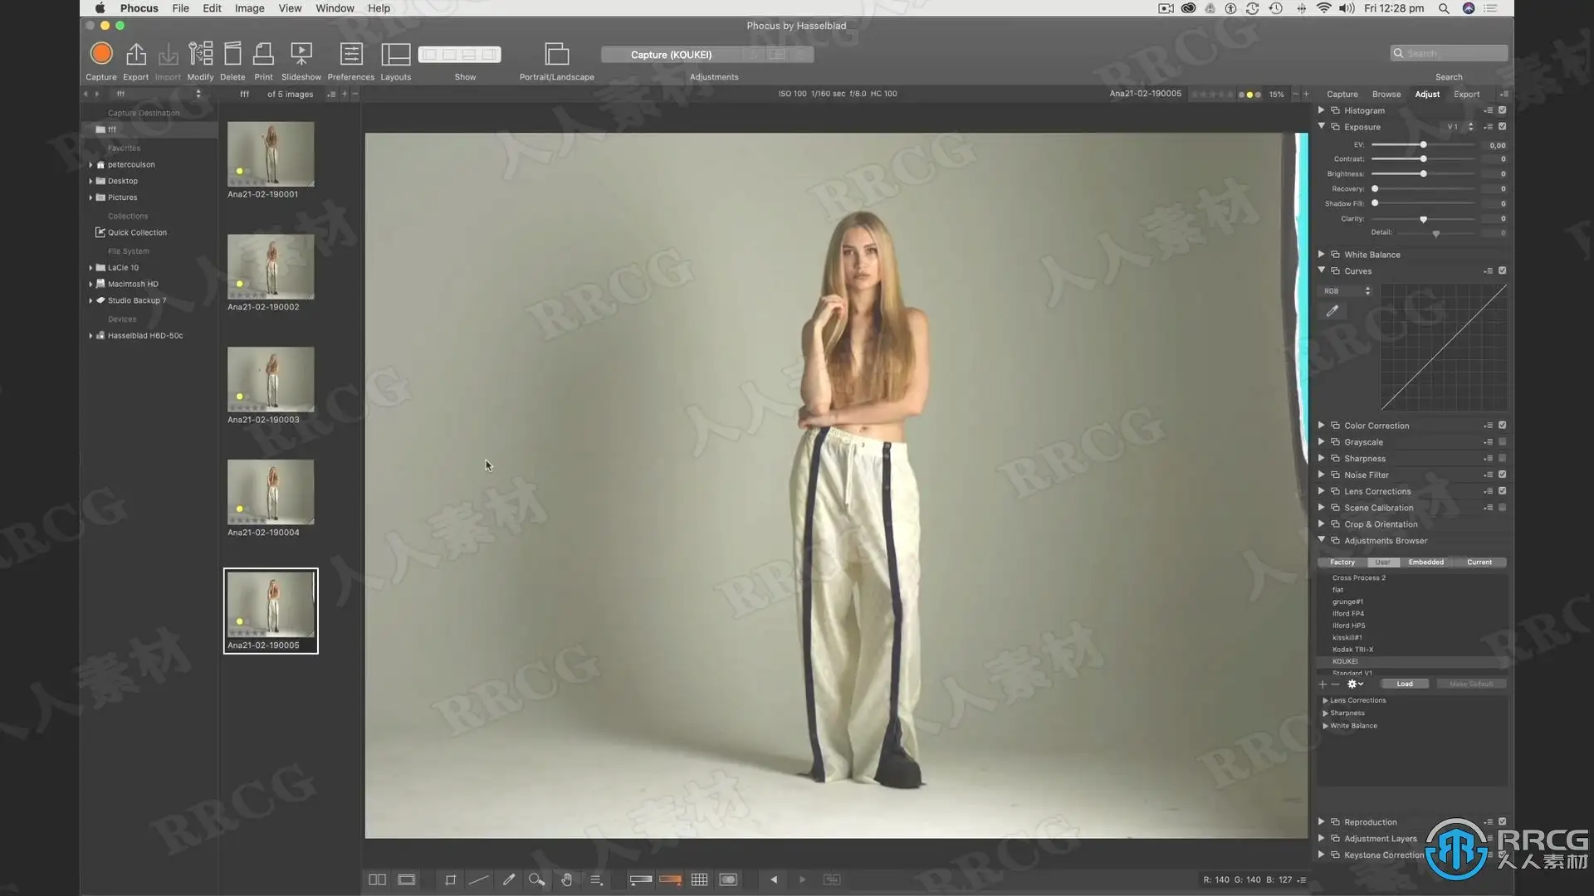This screenshot has width=1594, height=896.
Task: Click the overlay mask icon in bottom bar
Action: (x=728, y=880)
